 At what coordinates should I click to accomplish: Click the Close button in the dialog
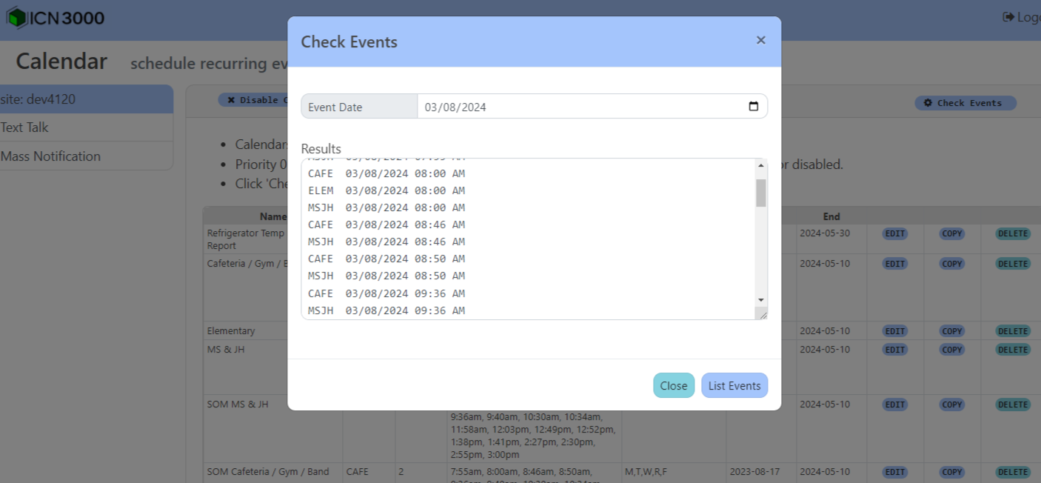click(673, 385)
